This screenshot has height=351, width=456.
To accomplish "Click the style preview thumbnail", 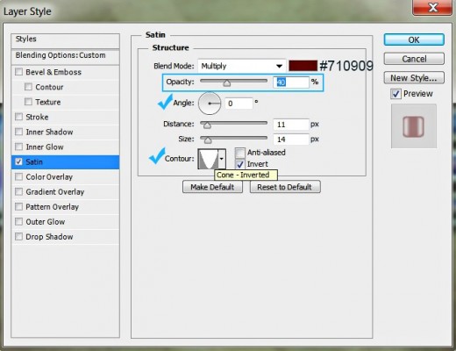I will 414,126.
